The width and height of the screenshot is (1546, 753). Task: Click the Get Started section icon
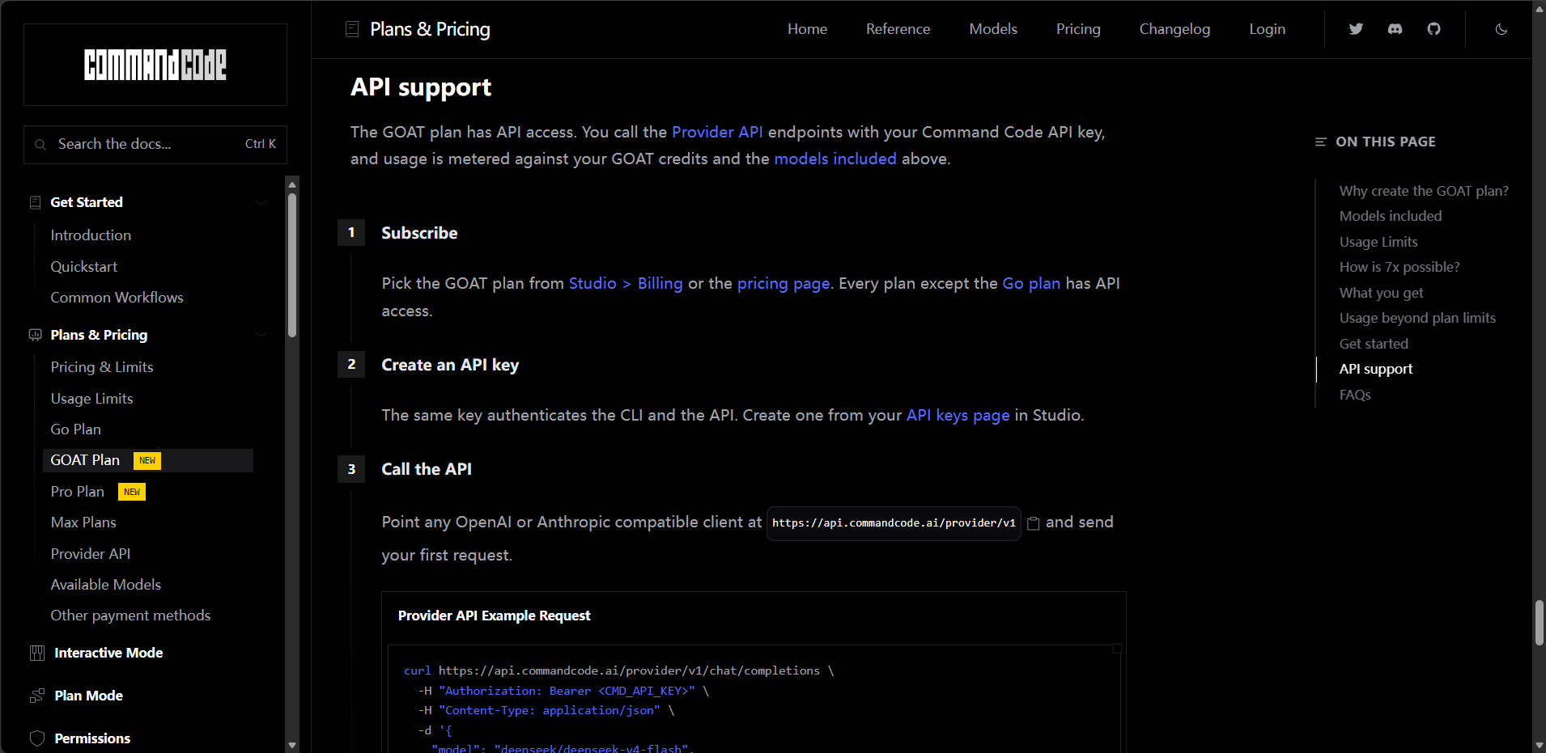[x=35, y=202]
